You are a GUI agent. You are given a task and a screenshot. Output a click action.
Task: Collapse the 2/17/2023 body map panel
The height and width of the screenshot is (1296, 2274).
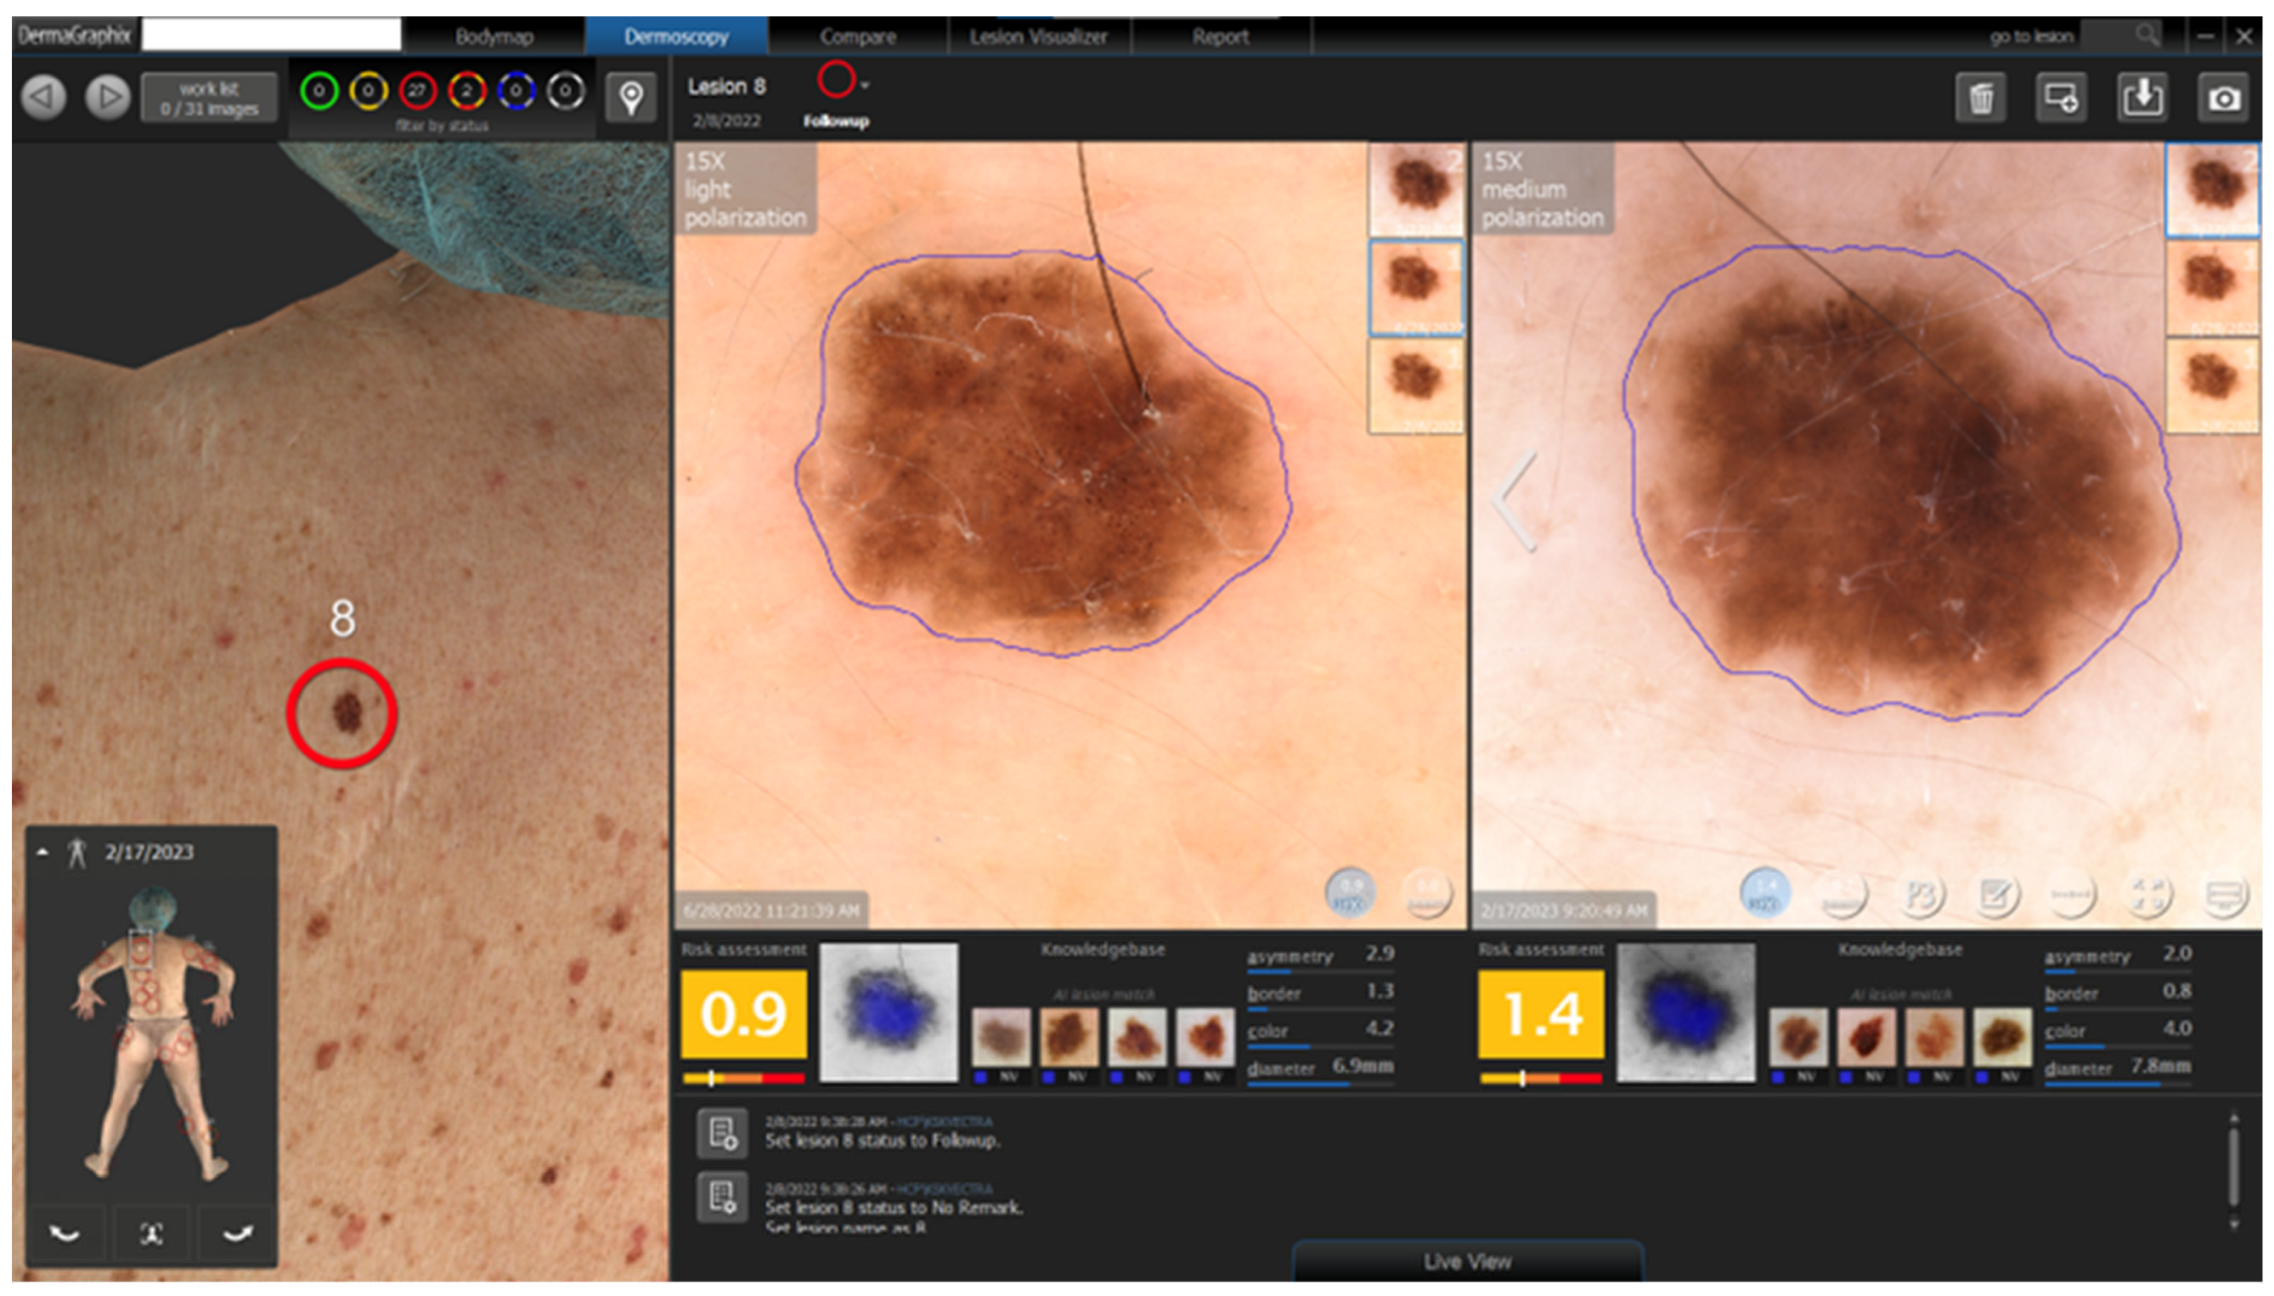[x=42, y=852]
